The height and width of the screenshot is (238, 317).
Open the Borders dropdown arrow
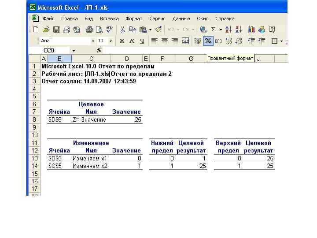click(281, 41)
